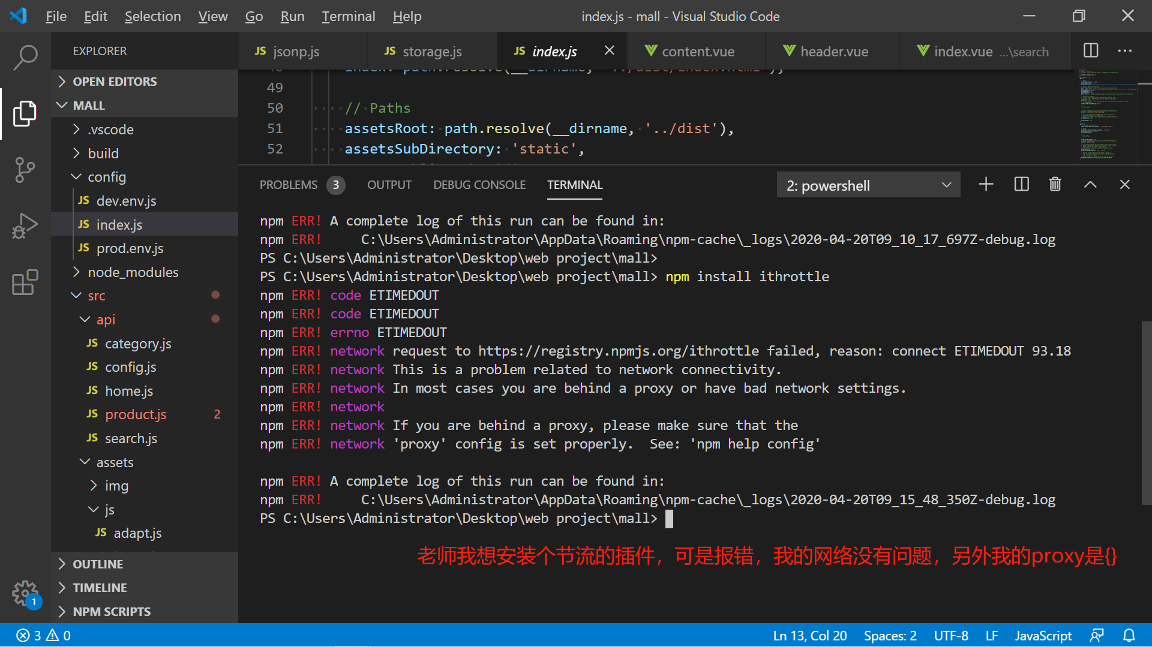This screenshot has height=647, width=1152.
Task: Collapse the config folder
Action: (x=145, y=177)
